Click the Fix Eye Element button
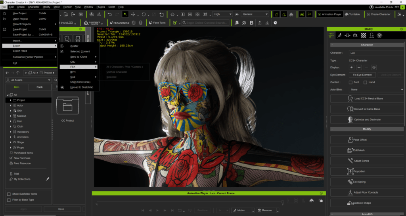406x216 pixels. pyautogui.click(x=362, y=75)
